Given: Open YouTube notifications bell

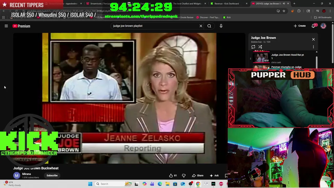Looking at the screenshot, I should tap(314, 26).
